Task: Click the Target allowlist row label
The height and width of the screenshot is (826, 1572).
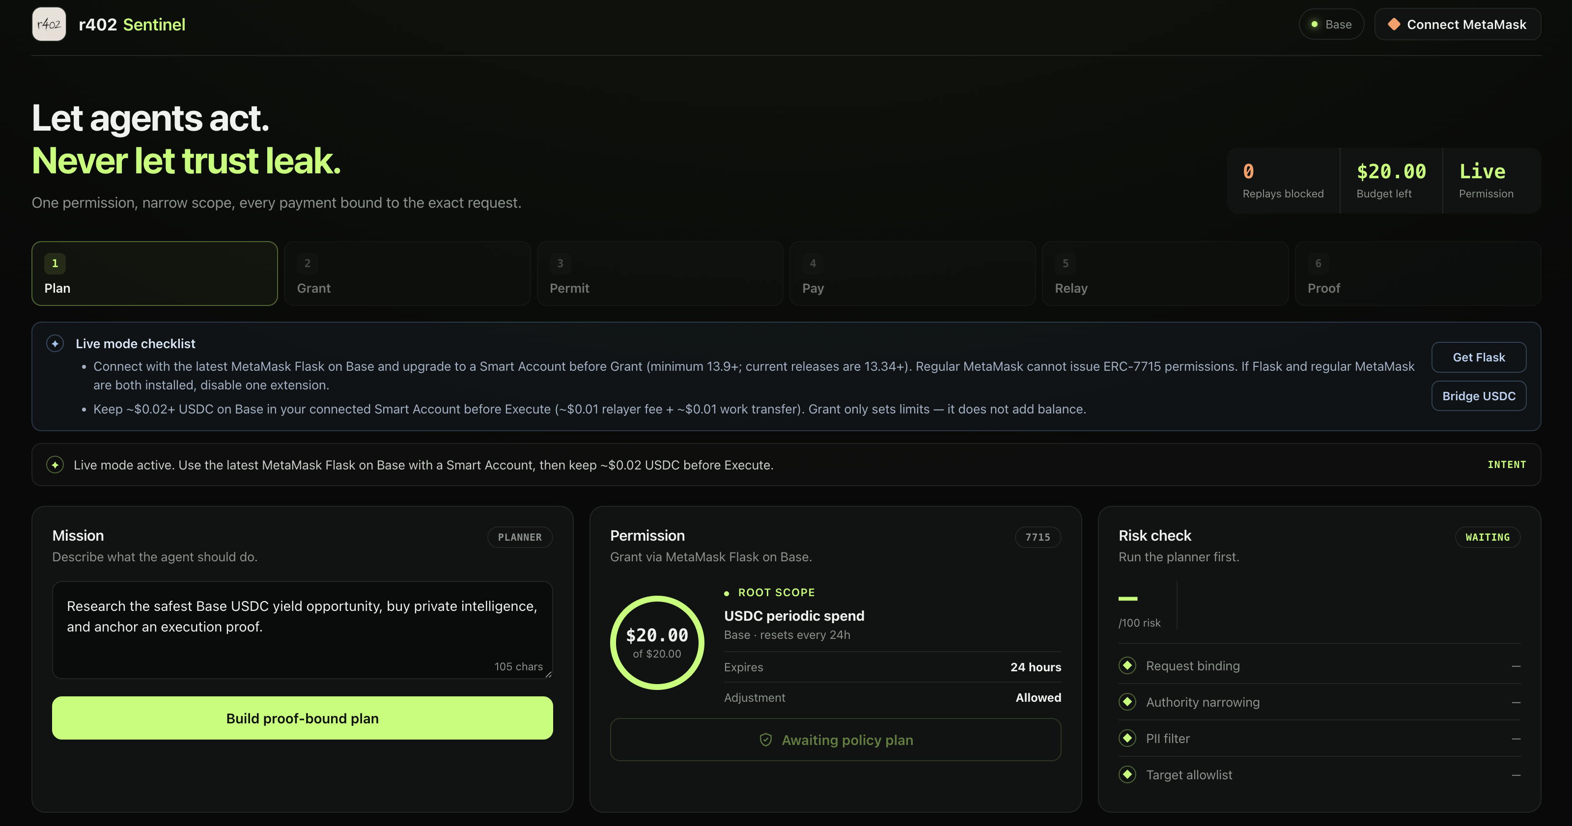Action: (x=1189, y=775)
